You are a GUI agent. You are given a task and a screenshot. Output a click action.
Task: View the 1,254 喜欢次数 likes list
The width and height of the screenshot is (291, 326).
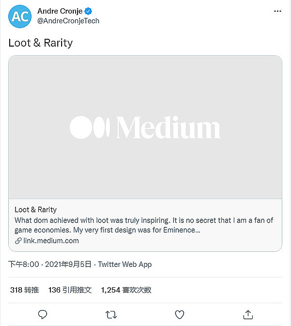[x=126, y=290]
